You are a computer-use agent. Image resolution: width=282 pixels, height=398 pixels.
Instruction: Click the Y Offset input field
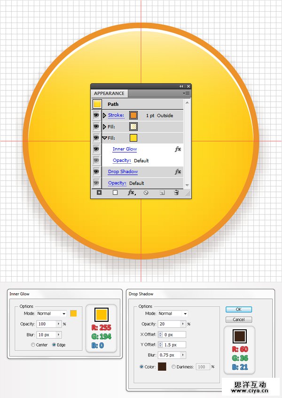174,345
